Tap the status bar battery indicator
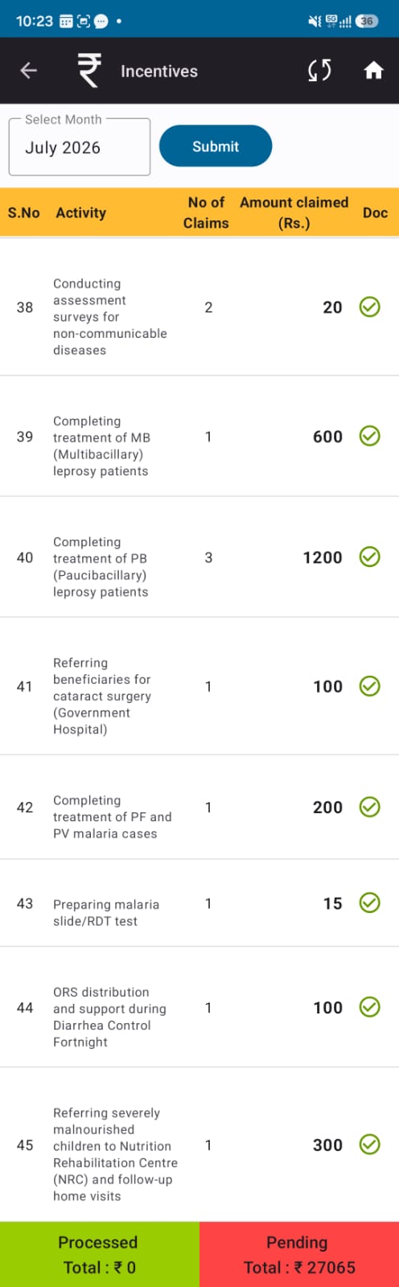The width and height of the screenshot is (399, 1287). [367, 21]
